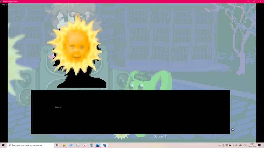The height and width of the screenshot is (148, 264).
Task: Open Task View on the taskbar
Action: 57,145
